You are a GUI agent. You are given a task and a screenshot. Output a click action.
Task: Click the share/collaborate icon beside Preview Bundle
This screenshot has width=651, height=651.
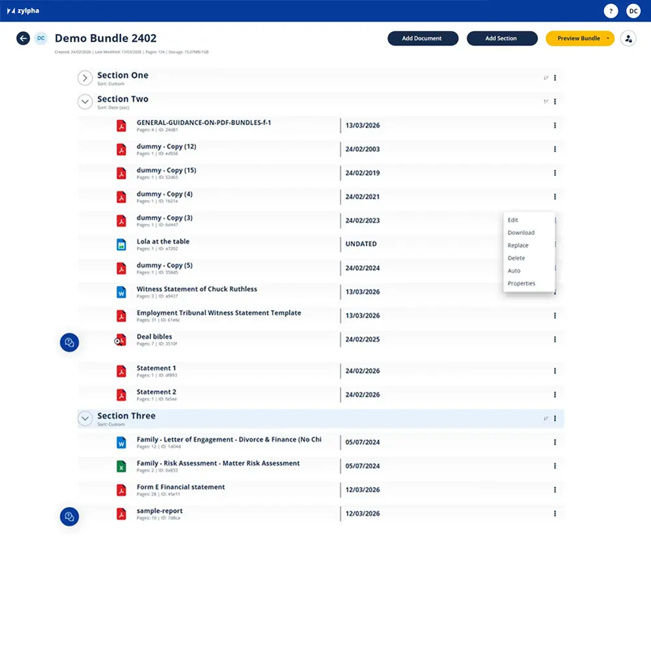coord(628,38)
